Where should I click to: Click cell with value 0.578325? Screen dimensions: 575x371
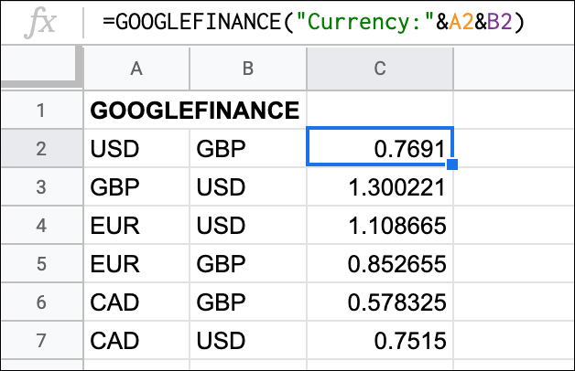380,302
